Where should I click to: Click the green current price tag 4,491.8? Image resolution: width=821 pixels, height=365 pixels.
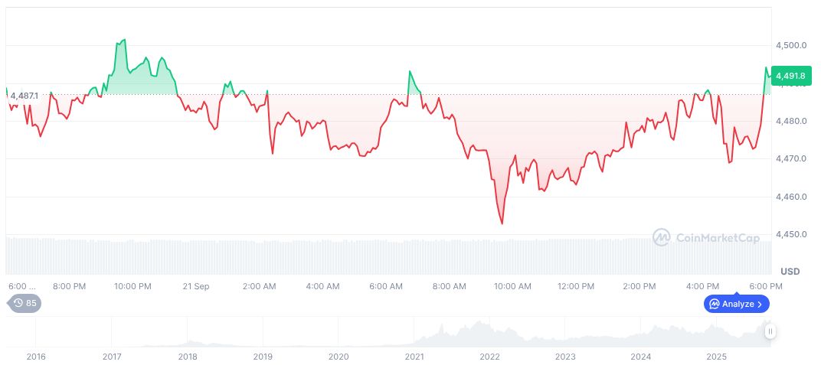(790, 76)
